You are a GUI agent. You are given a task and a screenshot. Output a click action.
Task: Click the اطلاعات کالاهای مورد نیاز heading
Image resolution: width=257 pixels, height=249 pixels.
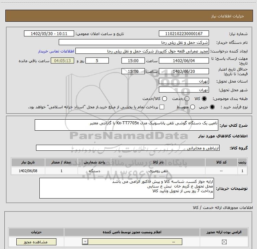point(223,136)
